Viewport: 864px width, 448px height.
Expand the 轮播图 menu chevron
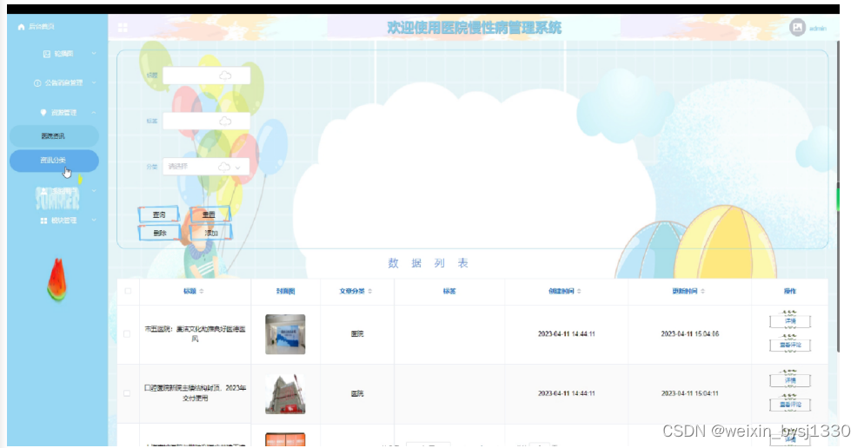tap(94, 54)
